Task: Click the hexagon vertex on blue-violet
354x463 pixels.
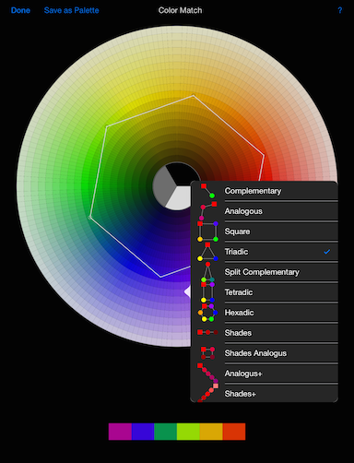Action: click(160, 277)
